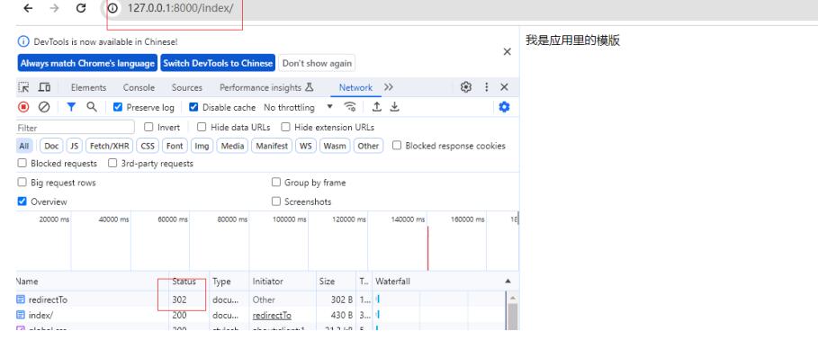The height and width of the screenshot is (349, 818).
Task: Enable the Big request rows checkbox
Action: 22,182
